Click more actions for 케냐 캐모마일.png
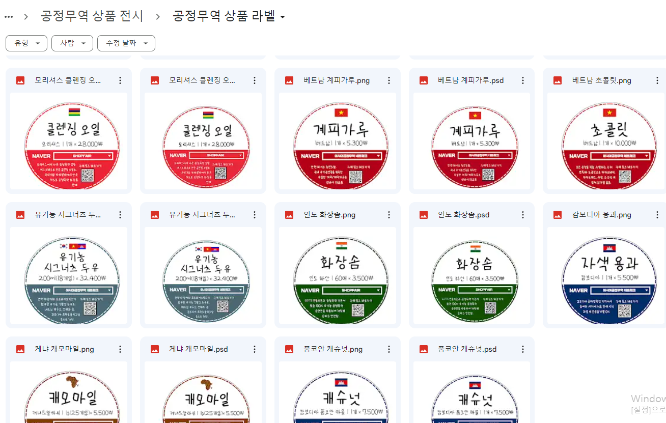This screenshot has width=666, height=423. point(120,349)
